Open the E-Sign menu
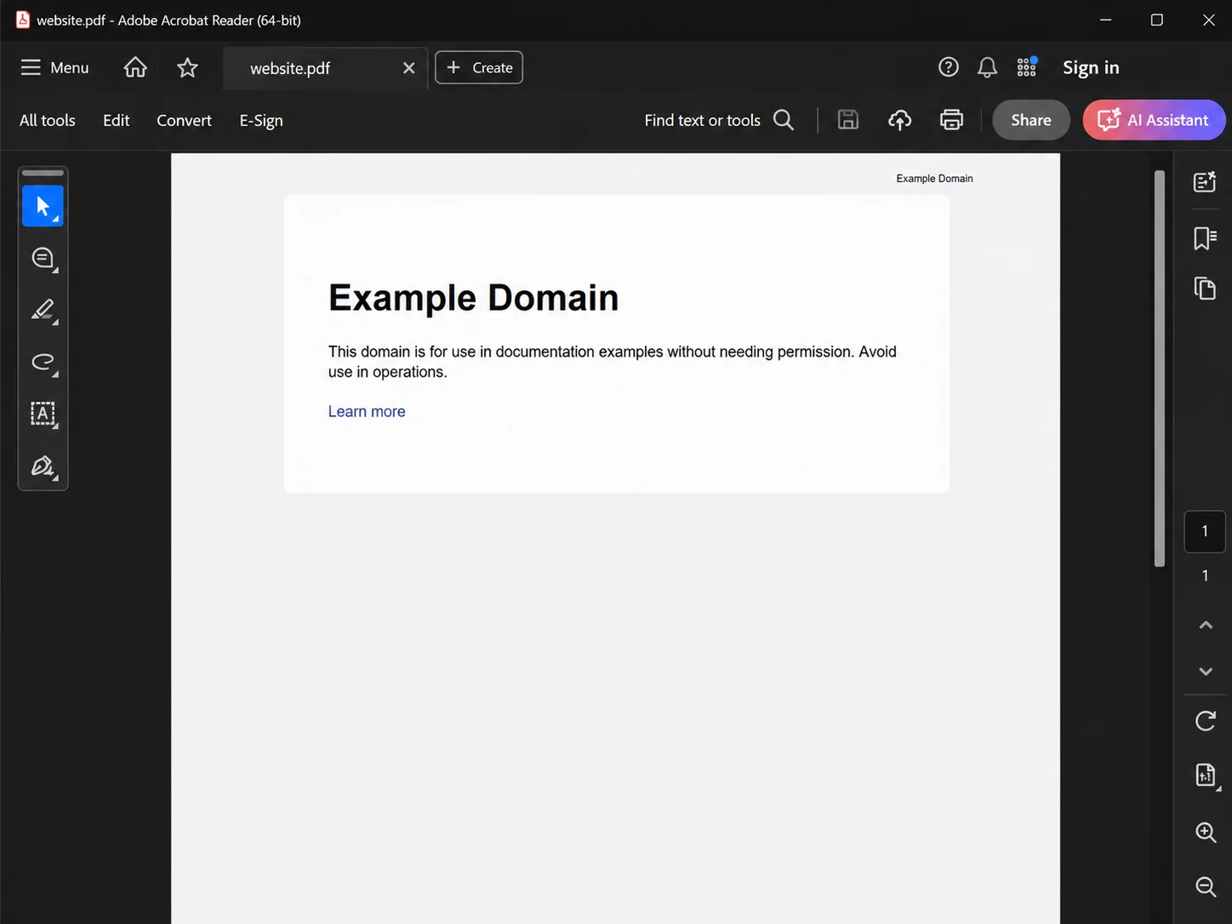This screenshot has width=1232, height=924. tap(261, 121)
